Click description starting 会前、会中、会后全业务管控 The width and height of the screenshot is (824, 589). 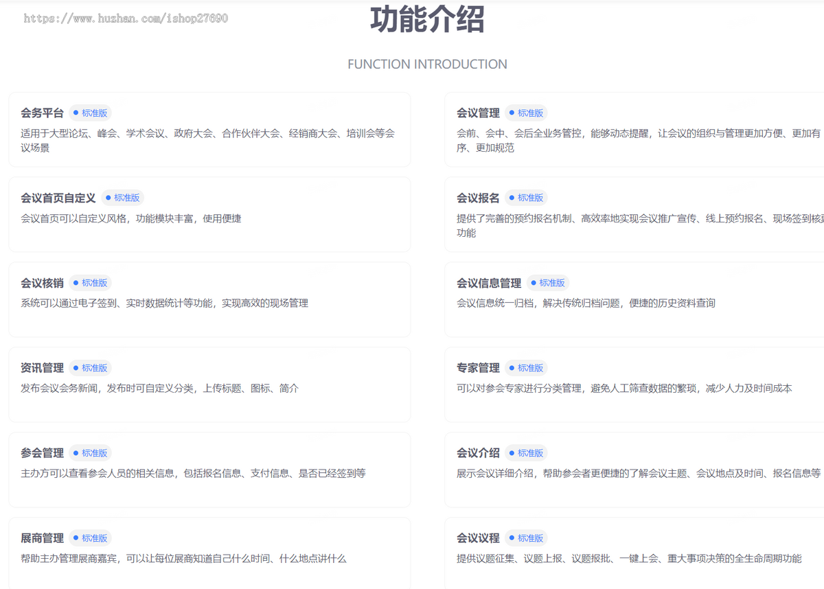[x=640, y=141]
